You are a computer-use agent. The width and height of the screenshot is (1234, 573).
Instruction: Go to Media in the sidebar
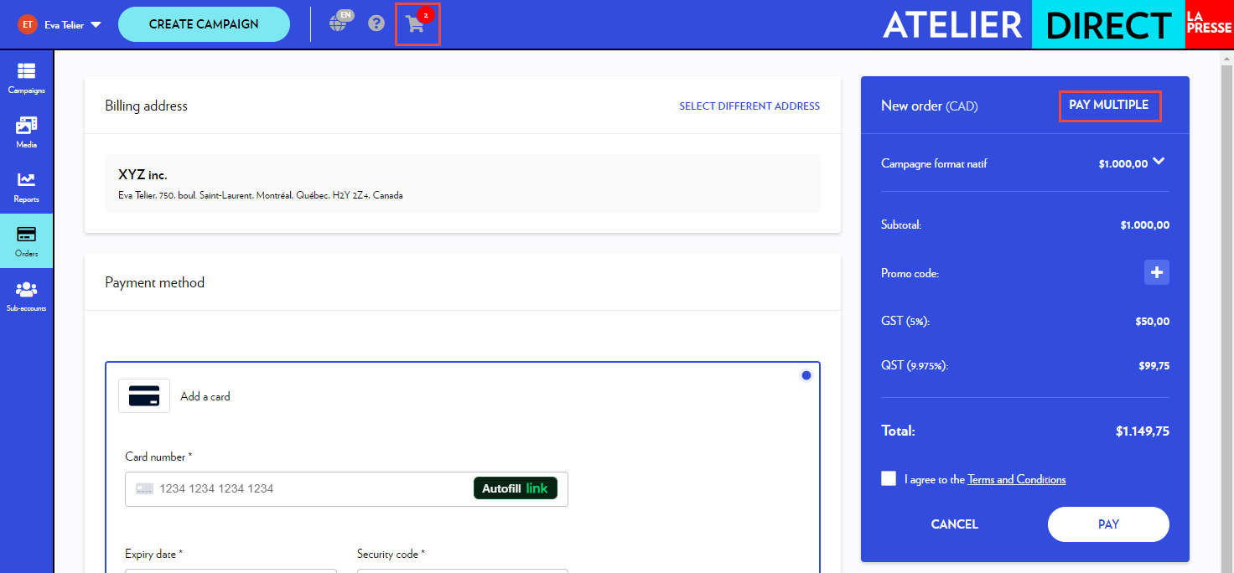[27, 132]
